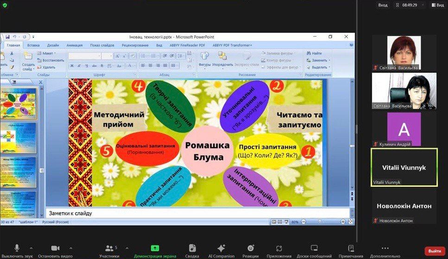The height and width of the screenshot is (259, 448).
Task: Expand audio options arrow beside microphone
Action: click(31, 247)
